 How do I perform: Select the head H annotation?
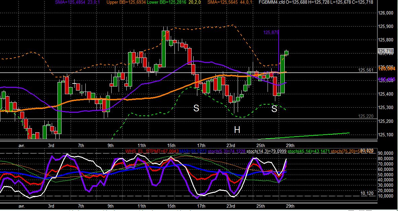[237, 130]
